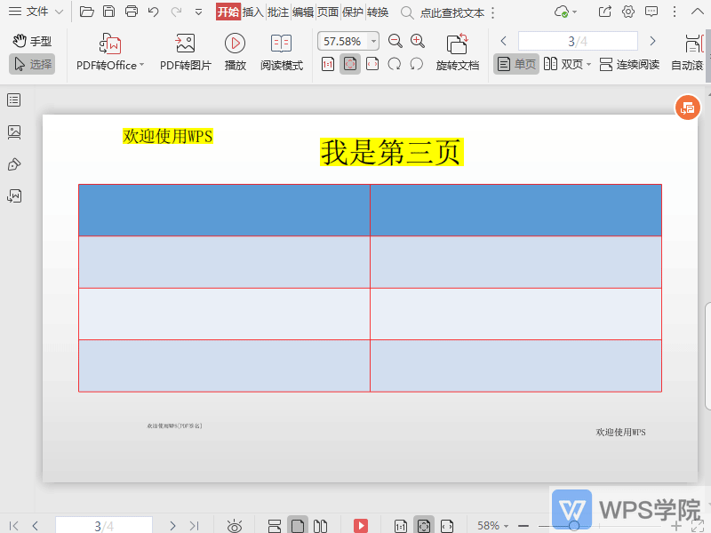The image size is (711, 533).
Task: Open the thumbnail panel in left sidebar
Action: pyautogui.click(x=14, y=132)
